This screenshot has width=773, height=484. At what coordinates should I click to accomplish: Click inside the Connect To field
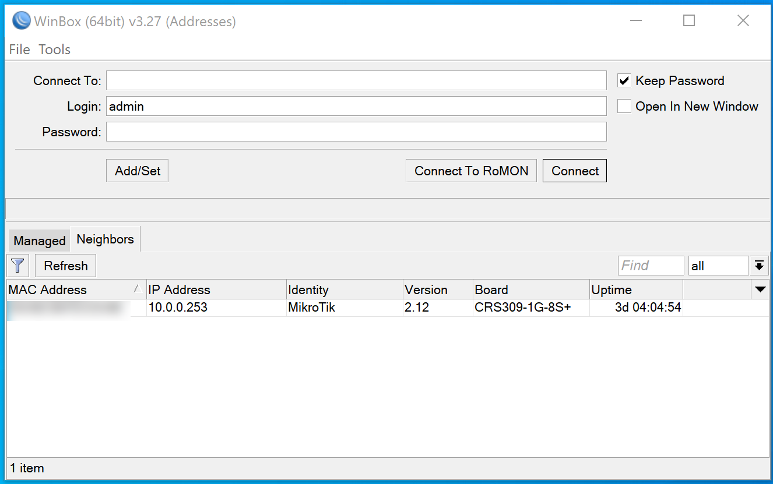[x=356, y=80]
